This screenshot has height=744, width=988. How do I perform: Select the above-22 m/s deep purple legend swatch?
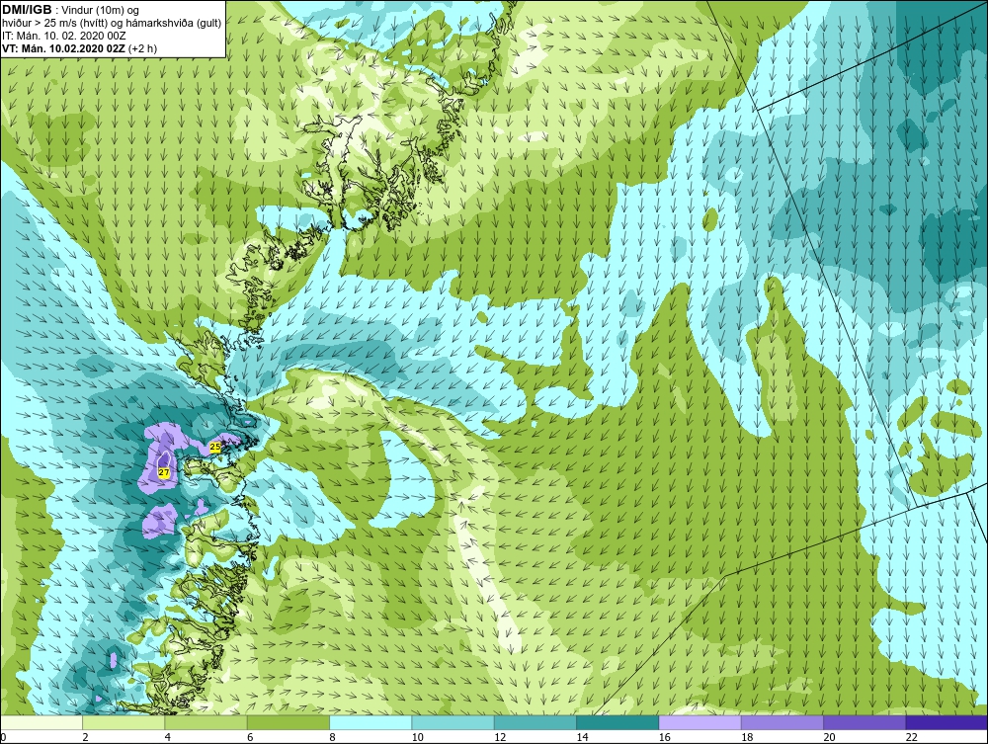(x=947, y=722)
